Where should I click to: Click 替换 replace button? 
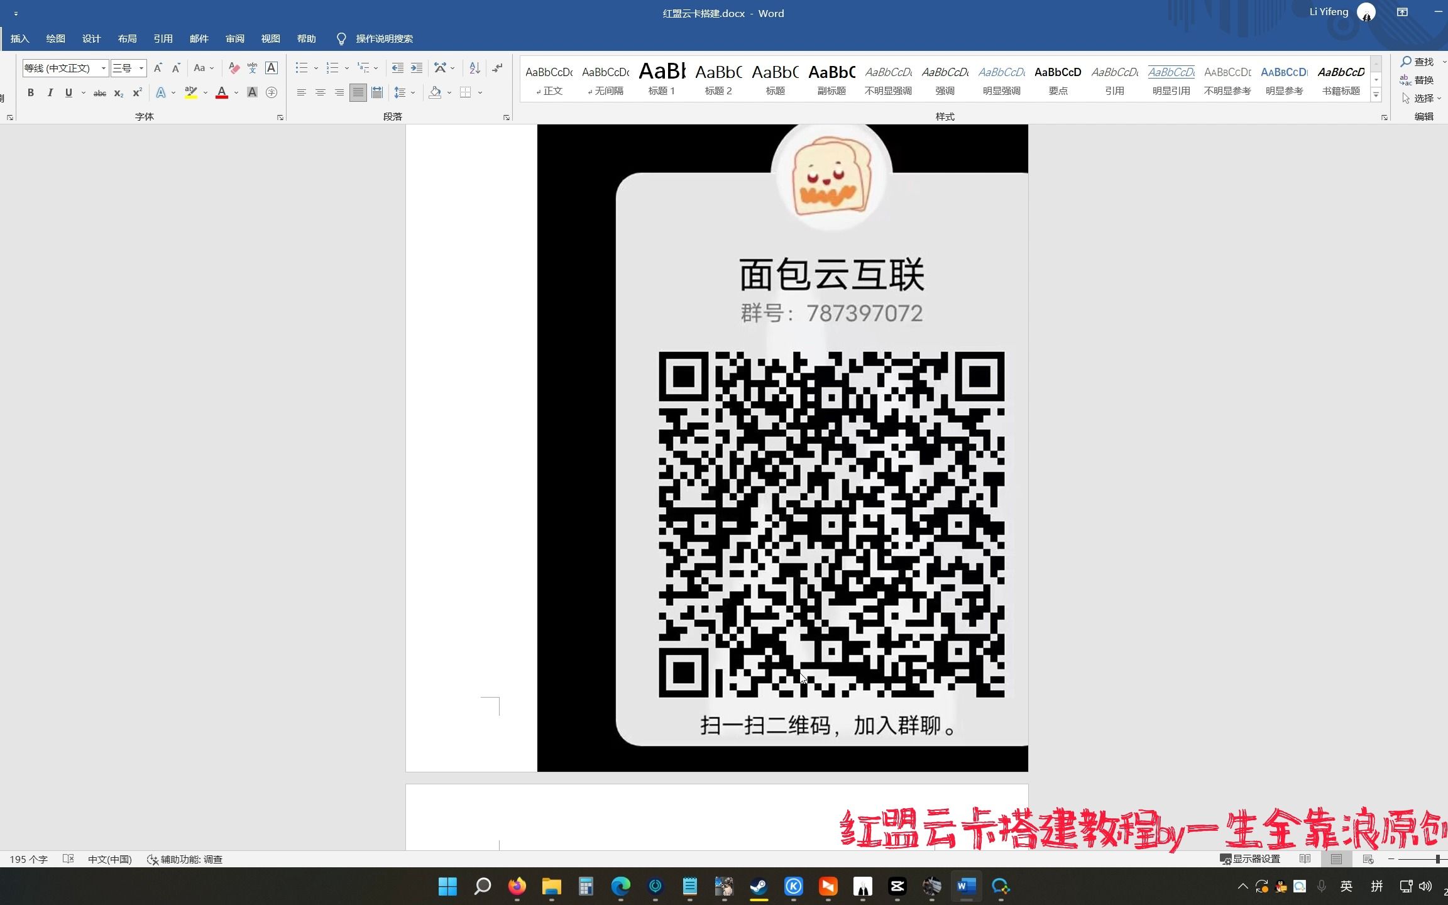(x=1418, y=80)
